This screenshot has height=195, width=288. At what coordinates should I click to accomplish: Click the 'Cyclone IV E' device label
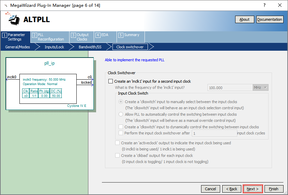[x=77, y=105]
